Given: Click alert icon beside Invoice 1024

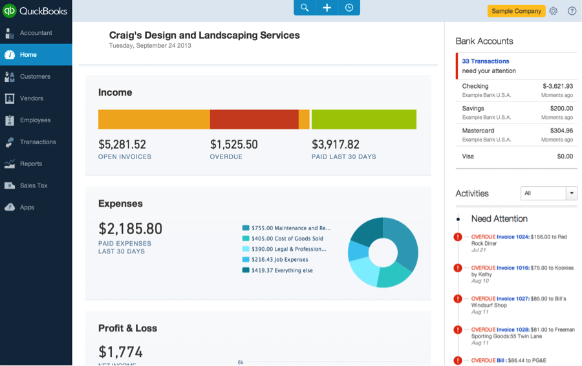Looking at the screenshot, I should point(458,237).
